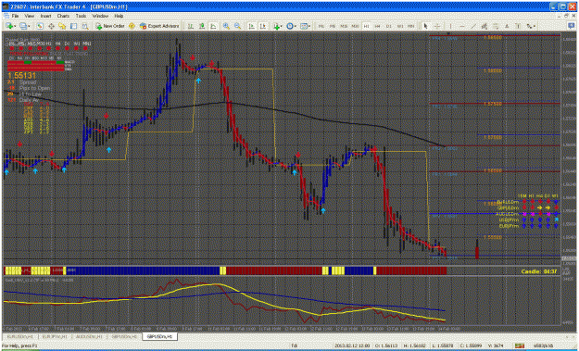This screenshot has width=579, height=351.
Task: Open the File menu
Action: pyautogui.click(x=15, y=17)
